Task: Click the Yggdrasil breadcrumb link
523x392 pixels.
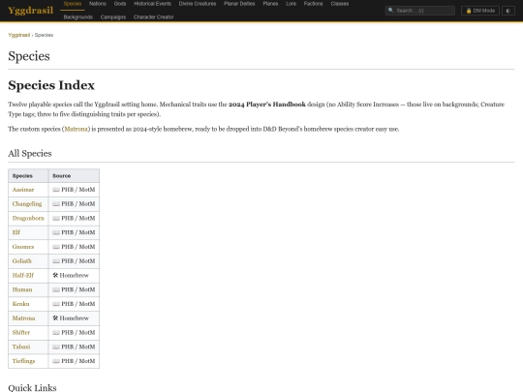Action: [18, 35]
